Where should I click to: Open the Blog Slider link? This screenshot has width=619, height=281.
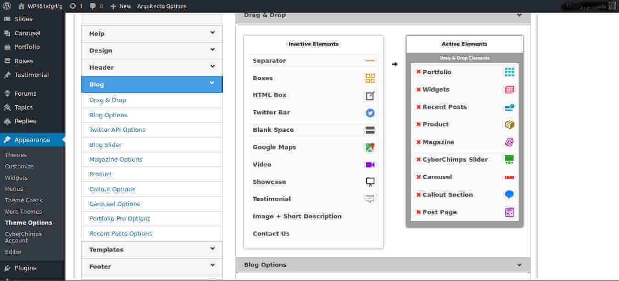[105, 145]
